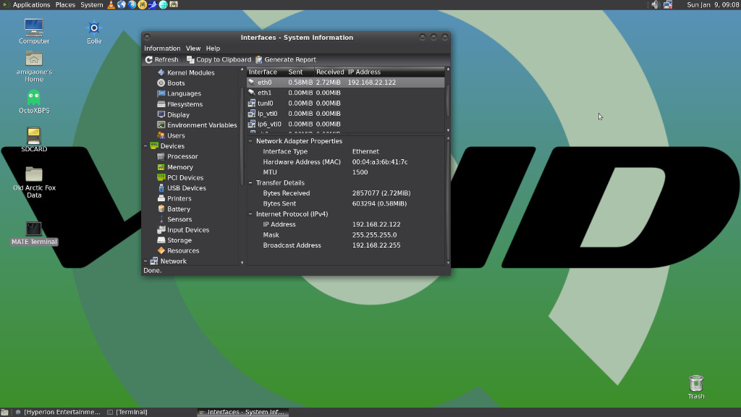Open the View menu
This screenshot has height=417, width=741.
coord(192,49)
